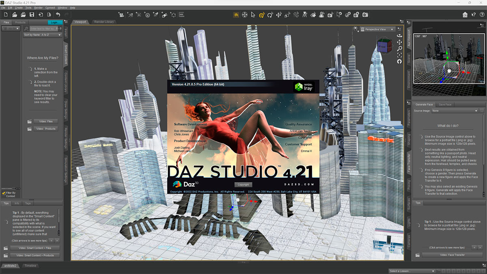Click the New Scene file icon
Image resolution: width=487 pixels, height=274 pixels.
(6, 15)
